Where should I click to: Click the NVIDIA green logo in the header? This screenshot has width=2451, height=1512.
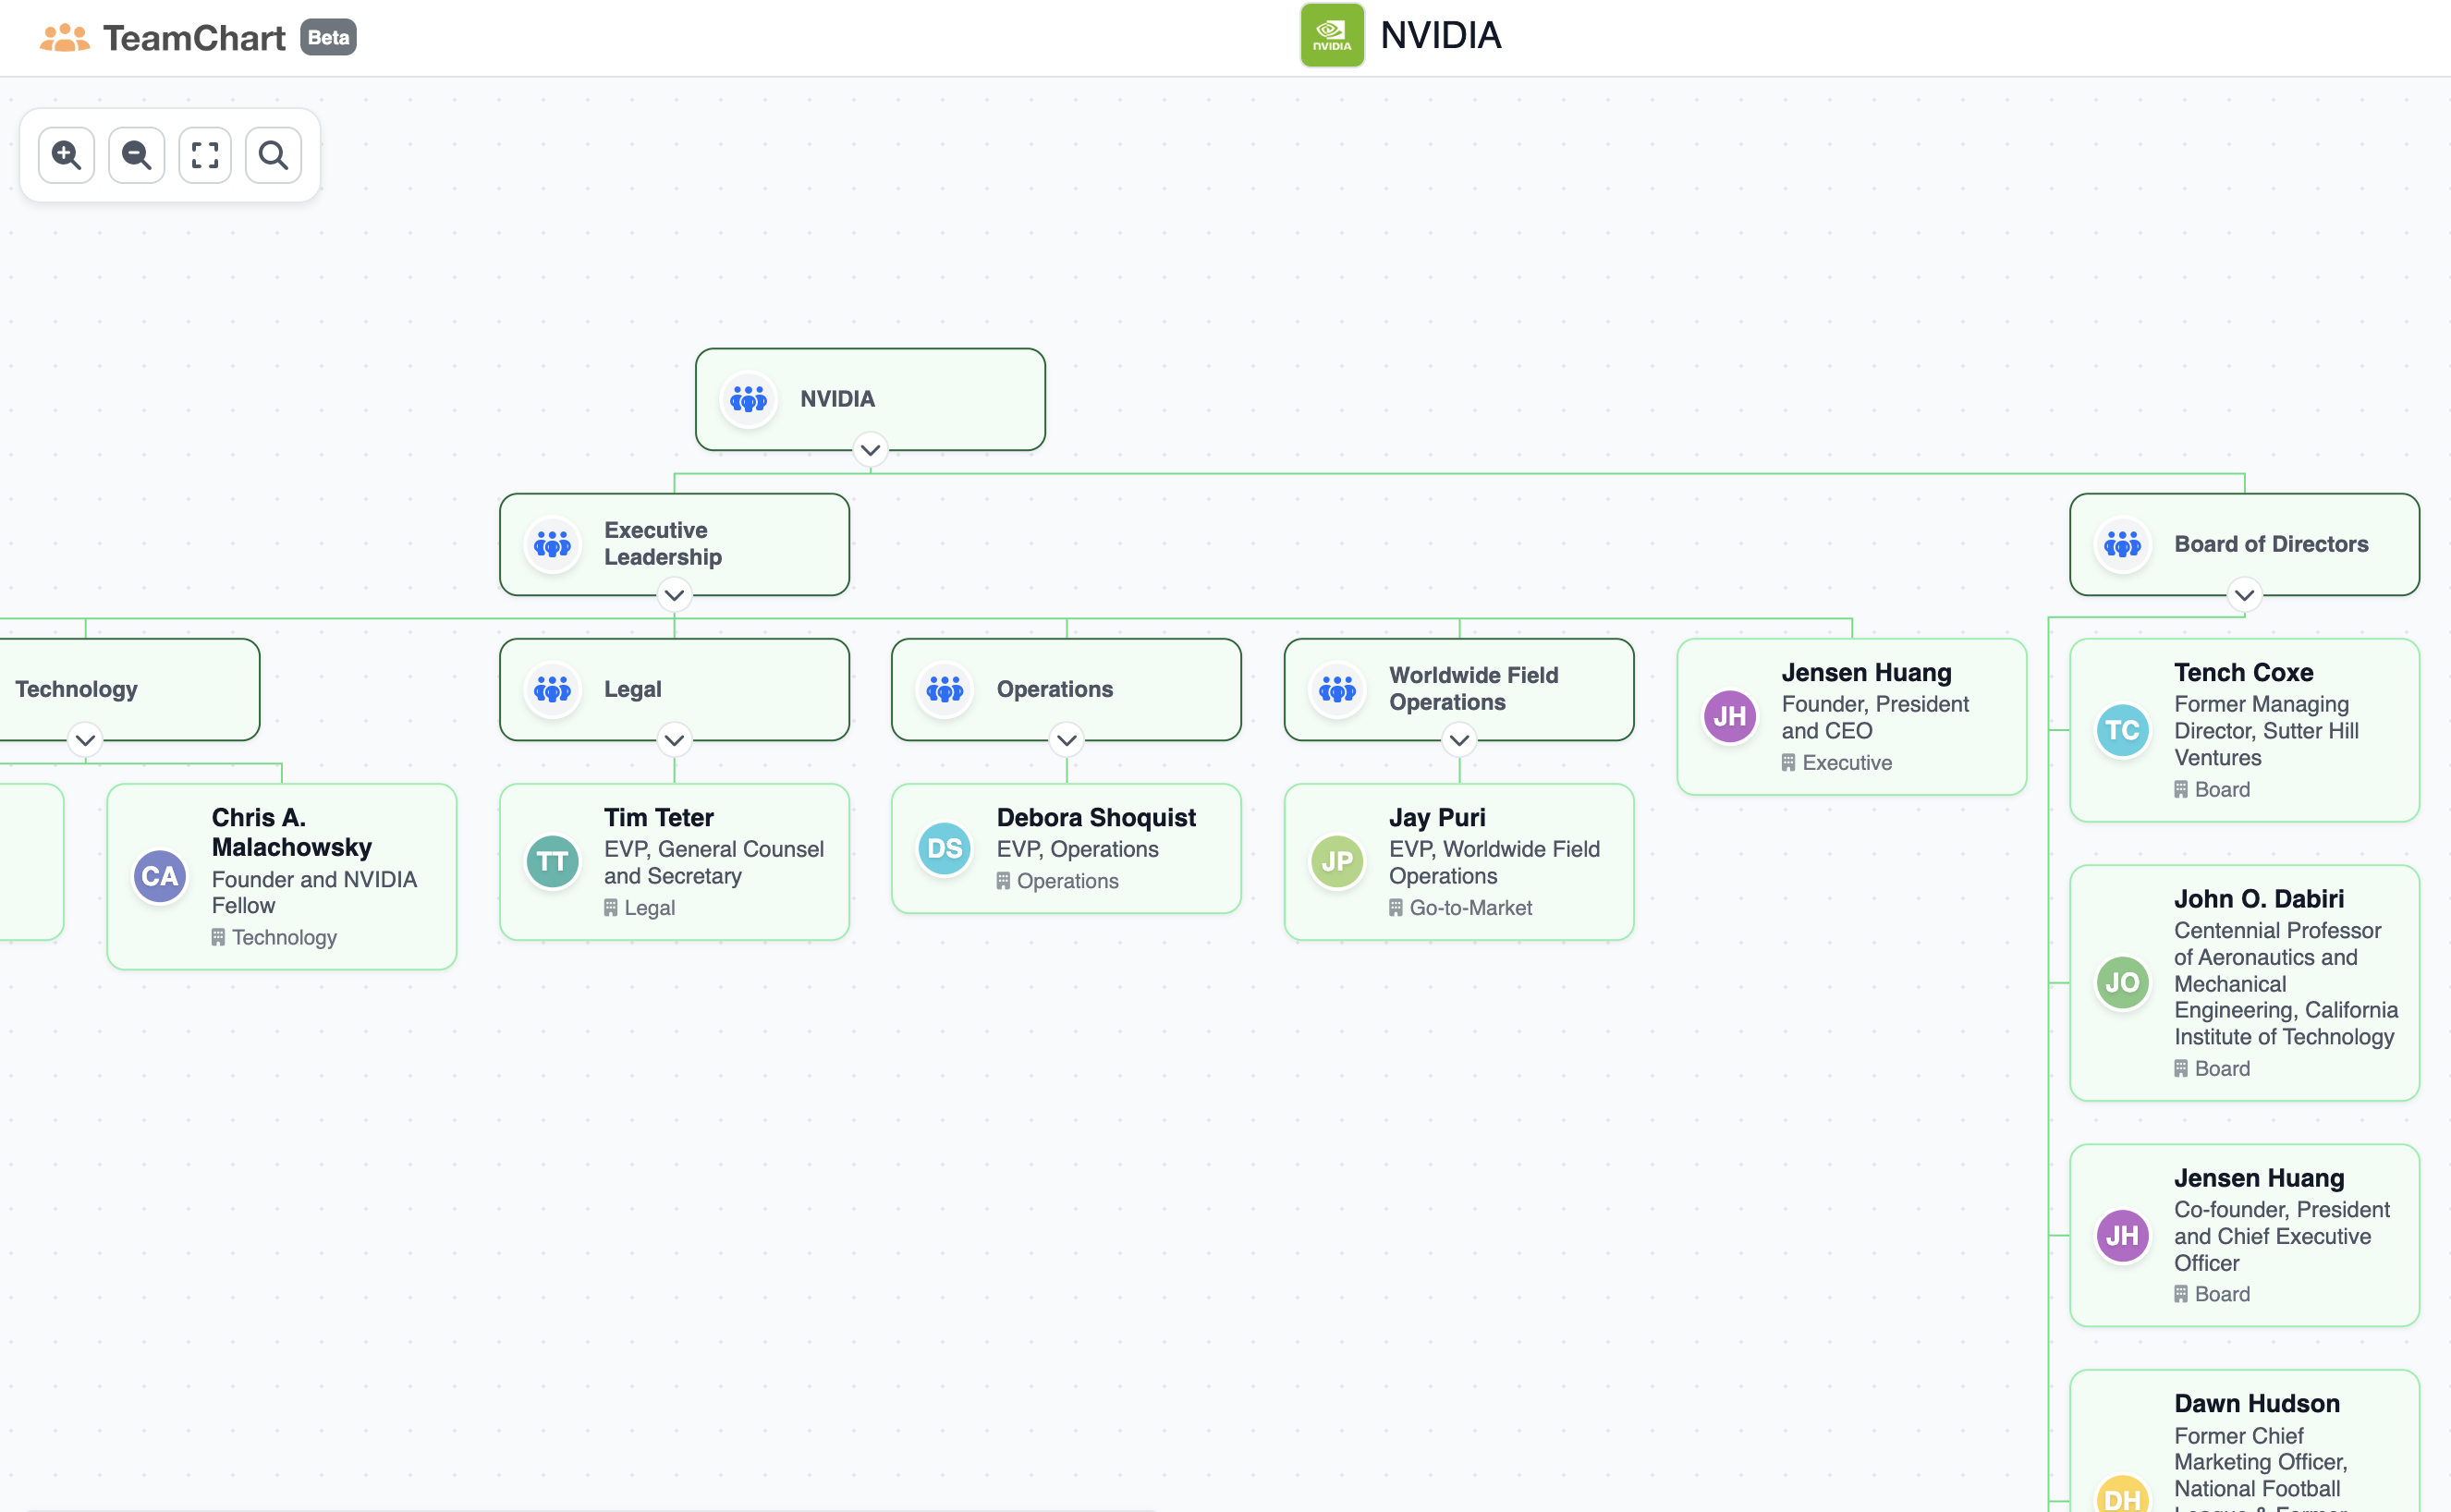(x=1332, y=36)
